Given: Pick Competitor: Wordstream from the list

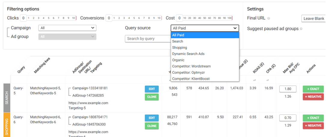Looking at the screenshot, I should tap(191, 66).
